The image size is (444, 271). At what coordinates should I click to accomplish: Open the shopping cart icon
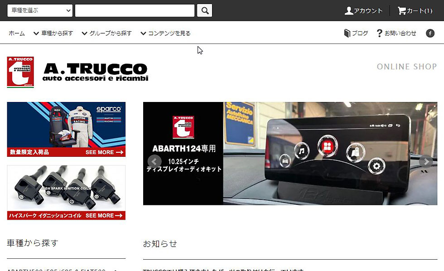coord(401,11)
